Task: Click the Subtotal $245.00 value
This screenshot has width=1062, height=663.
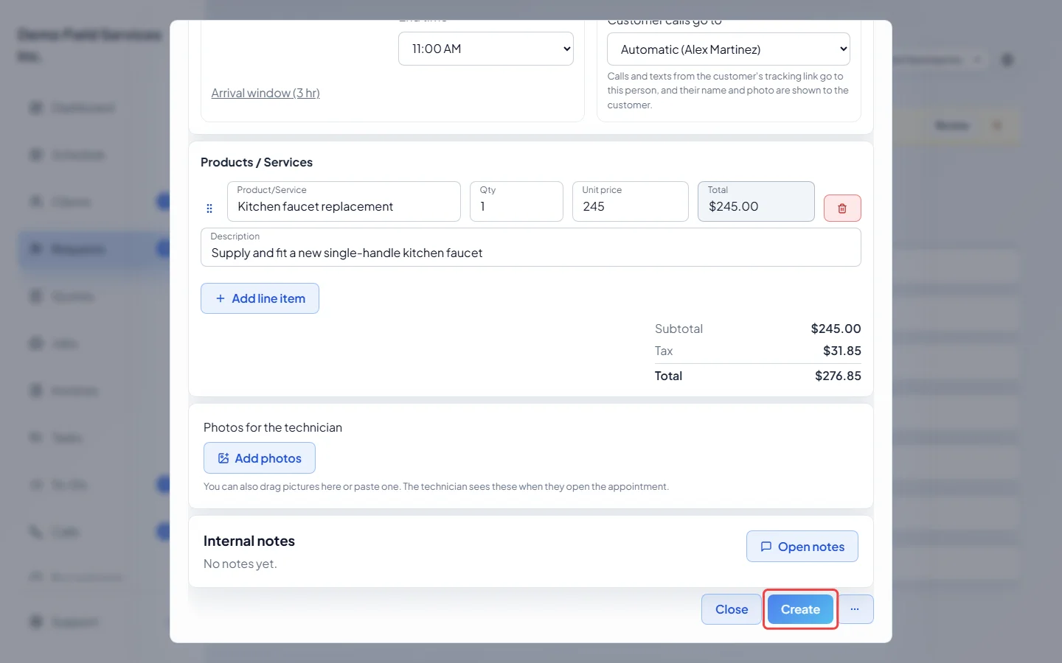Action: 836,329
